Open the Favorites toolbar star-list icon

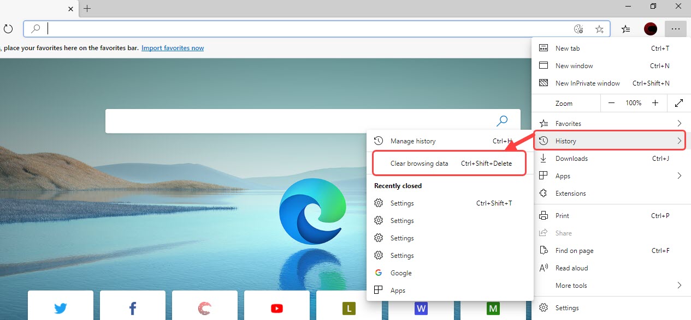(x=626, y=29)
